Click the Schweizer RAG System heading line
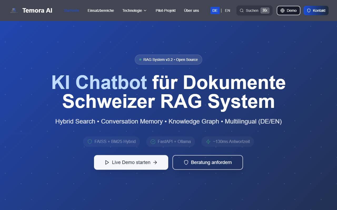The height and width of the screenshot is (210, 337). tap(168, 101)
